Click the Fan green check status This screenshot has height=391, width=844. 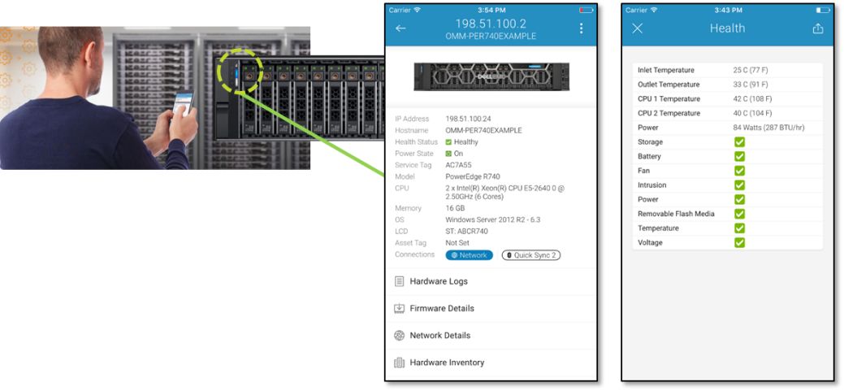[739, 171]
